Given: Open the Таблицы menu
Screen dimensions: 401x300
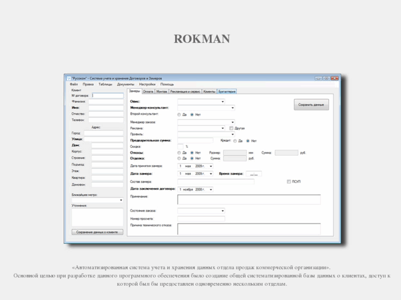Looking at the screenshot, I should [105, 84].
